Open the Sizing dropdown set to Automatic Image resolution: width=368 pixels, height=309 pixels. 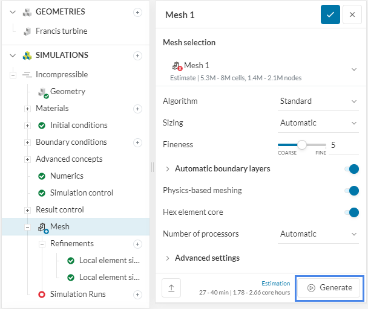[318, 123]
